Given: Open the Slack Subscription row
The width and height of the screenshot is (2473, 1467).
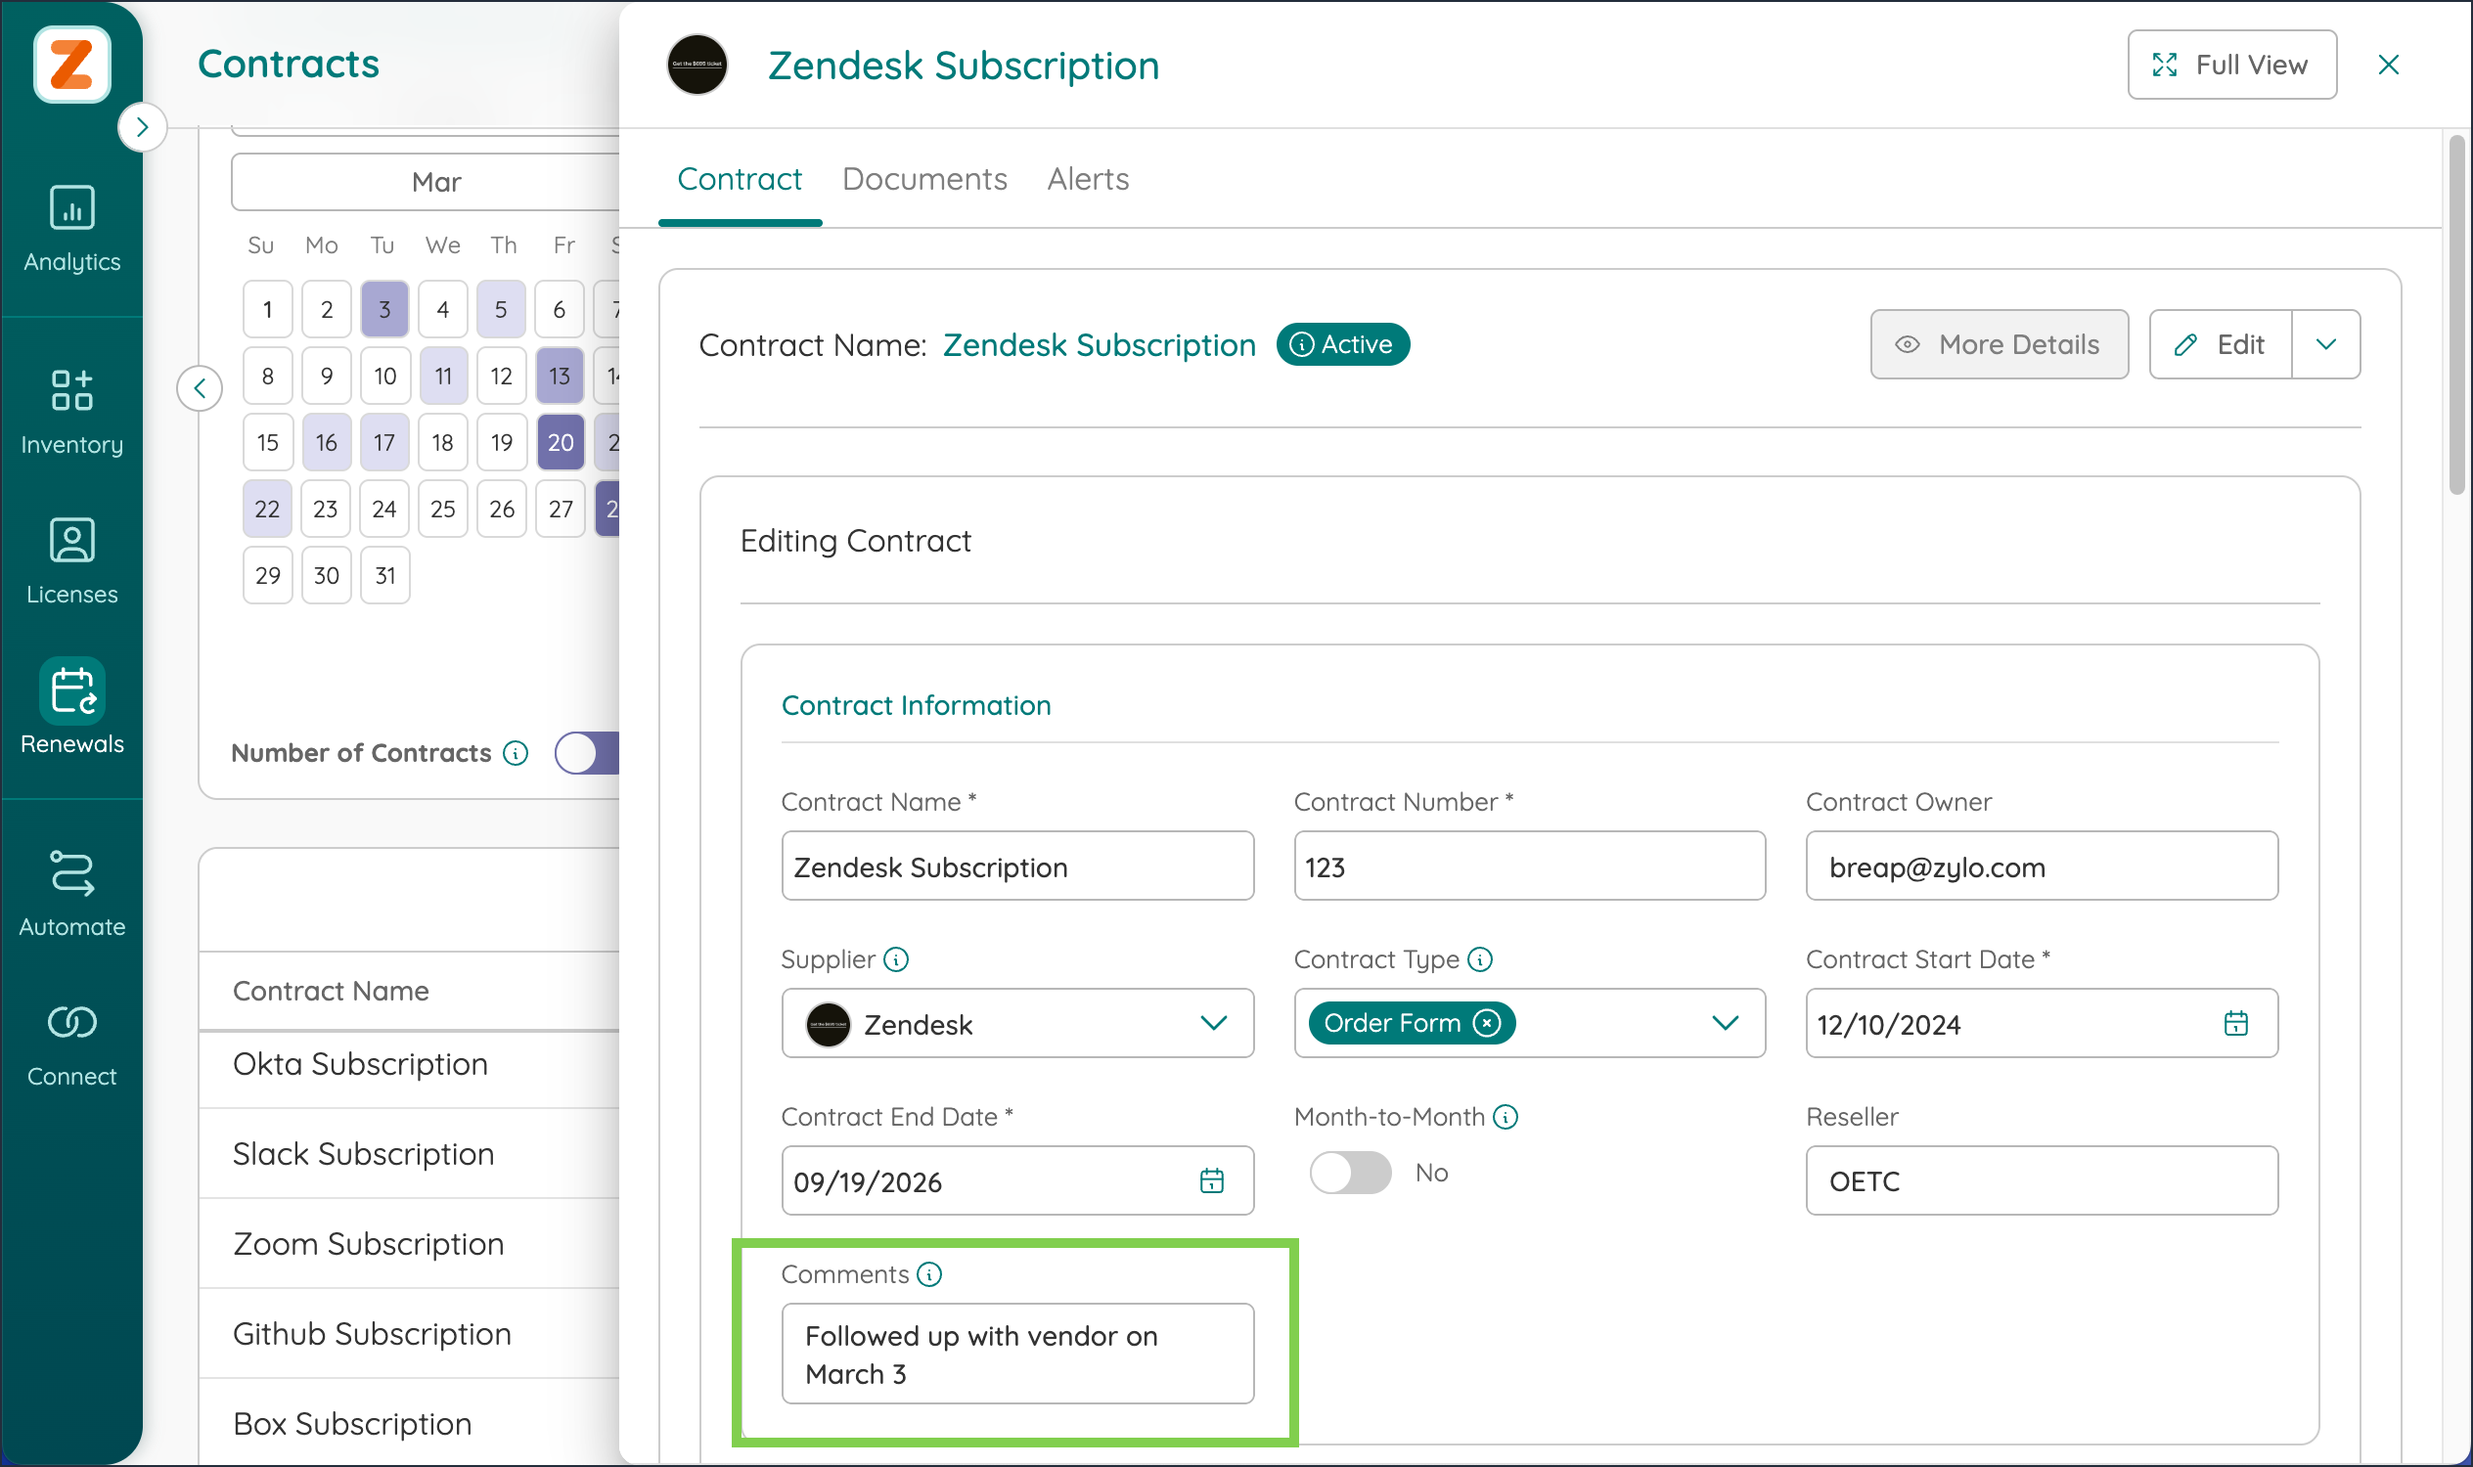Looking at the screenshot, I should click(409, 1154).
